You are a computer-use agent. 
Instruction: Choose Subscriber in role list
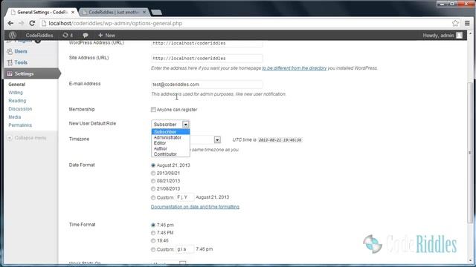[170, 132]
